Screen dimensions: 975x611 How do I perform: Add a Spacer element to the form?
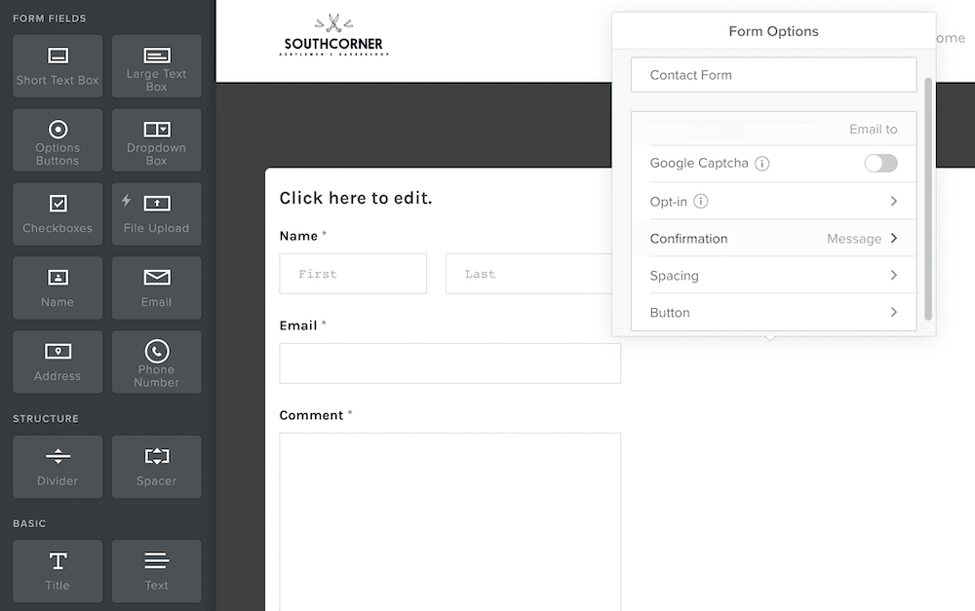tap(156, 466)
